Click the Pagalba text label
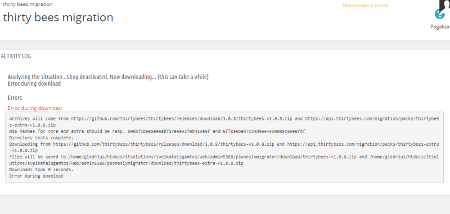450x214 pixels. click(x=440, y=27)
